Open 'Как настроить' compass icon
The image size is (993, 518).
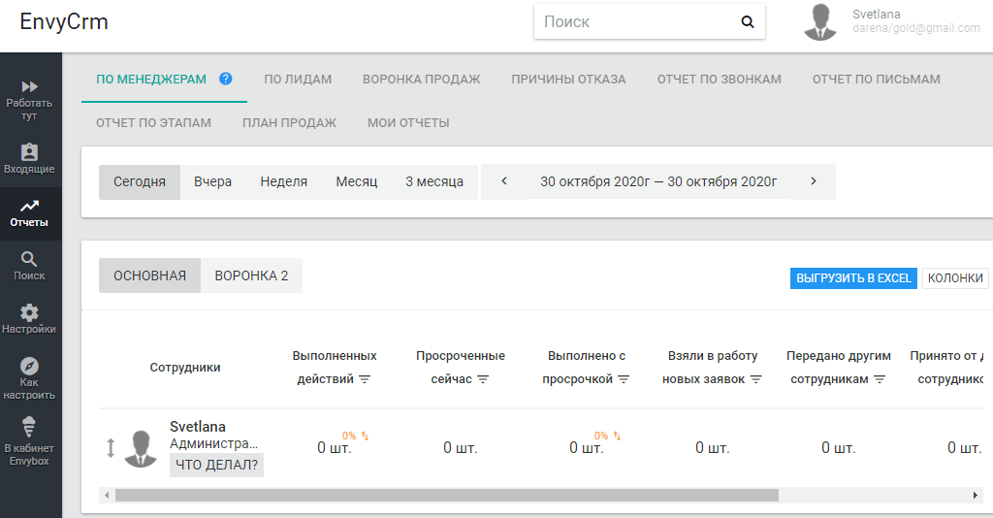coord(30,367)
